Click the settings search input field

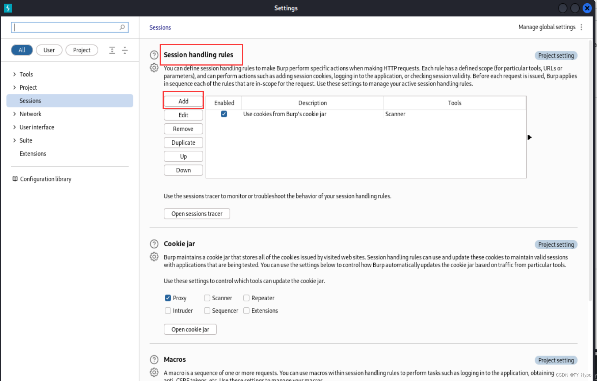[x=70, y=27]
